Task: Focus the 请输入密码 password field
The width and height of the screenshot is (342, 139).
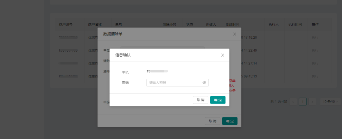Action: click(x=174, y=83)
